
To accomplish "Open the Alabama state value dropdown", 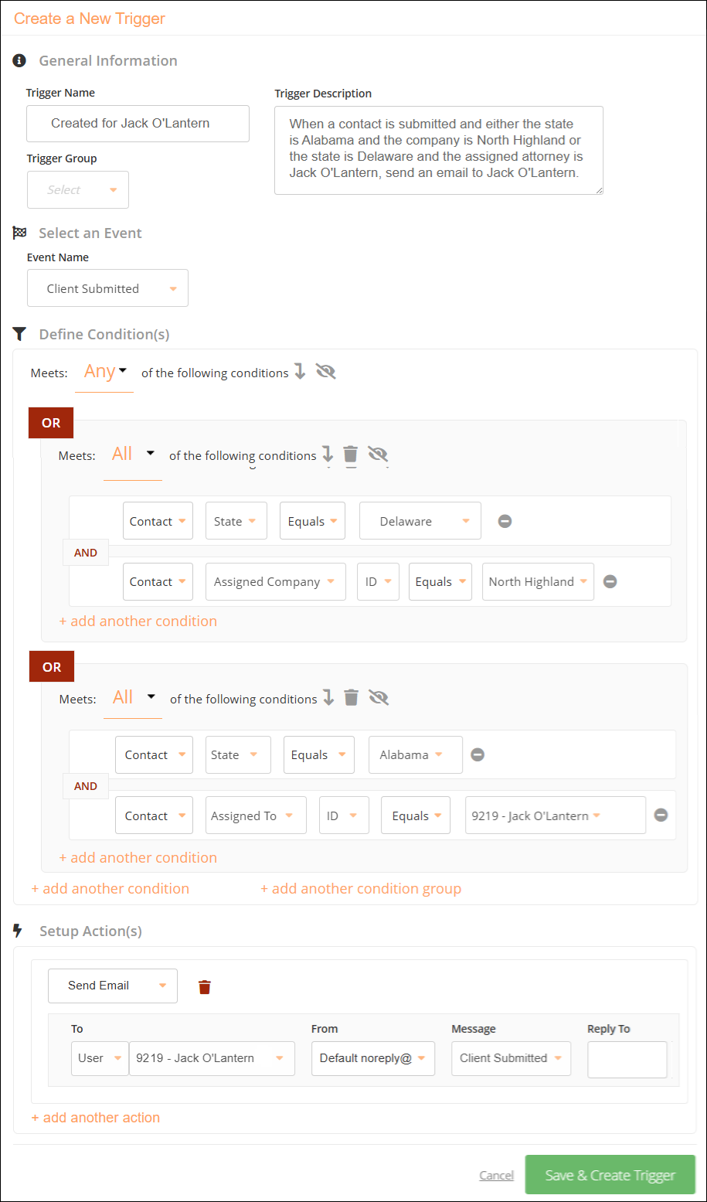I will [x=416, y=755].
